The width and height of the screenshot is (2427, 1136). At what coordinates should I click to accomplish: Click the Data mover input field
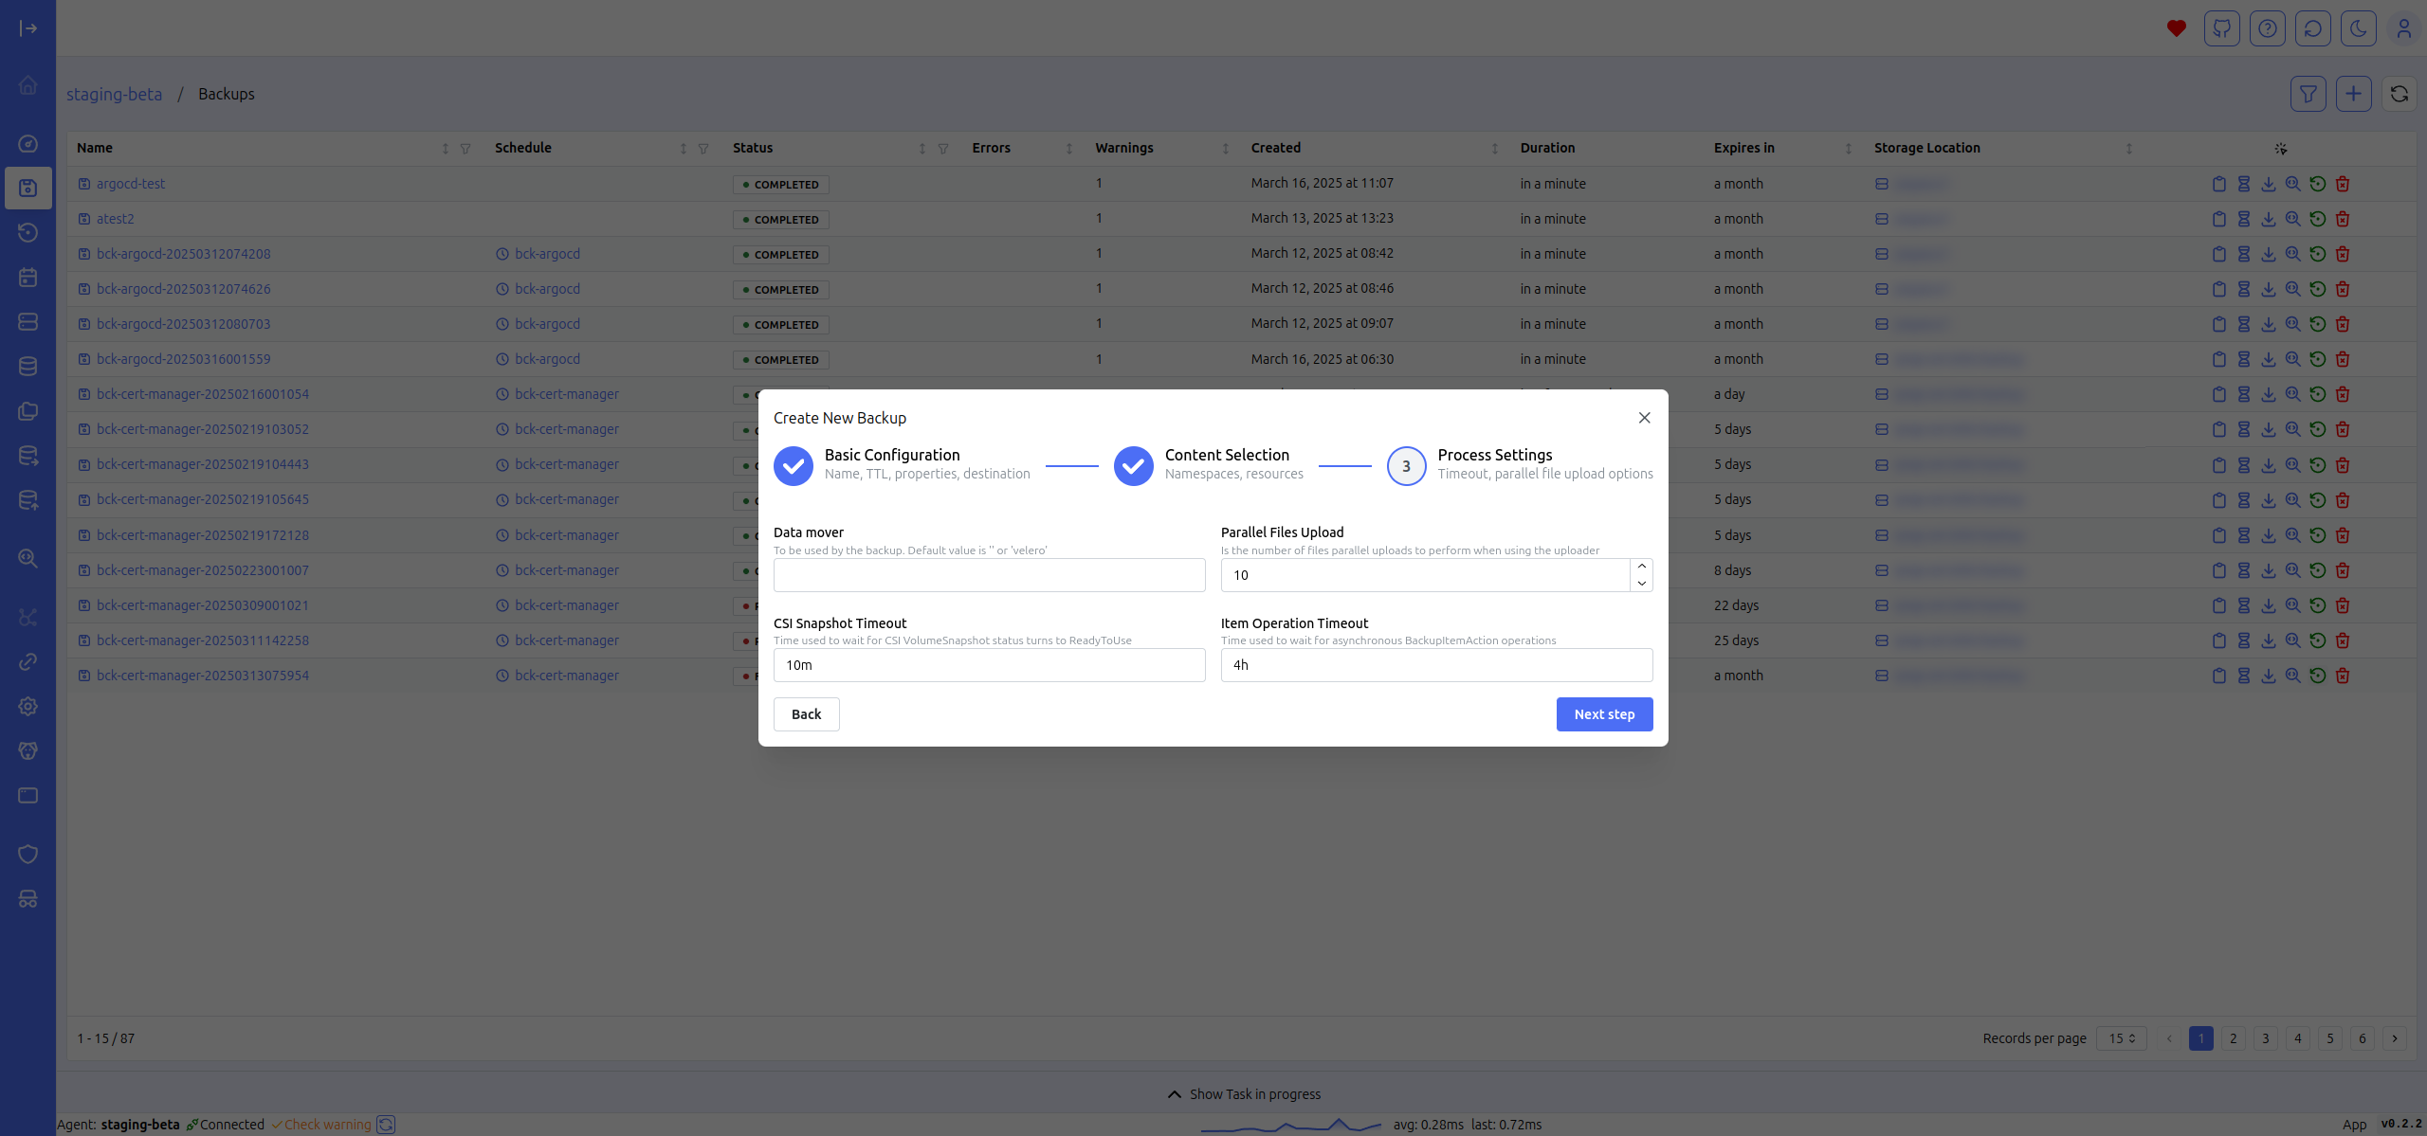(989, 575)
